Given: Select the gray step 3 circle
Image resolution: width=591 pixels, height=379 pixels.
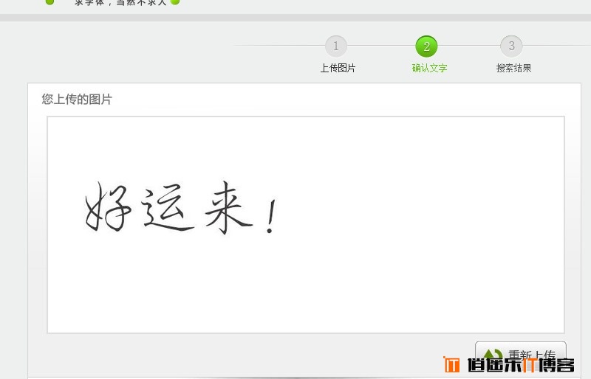Looking at the screenshot, I should point(511,46).
